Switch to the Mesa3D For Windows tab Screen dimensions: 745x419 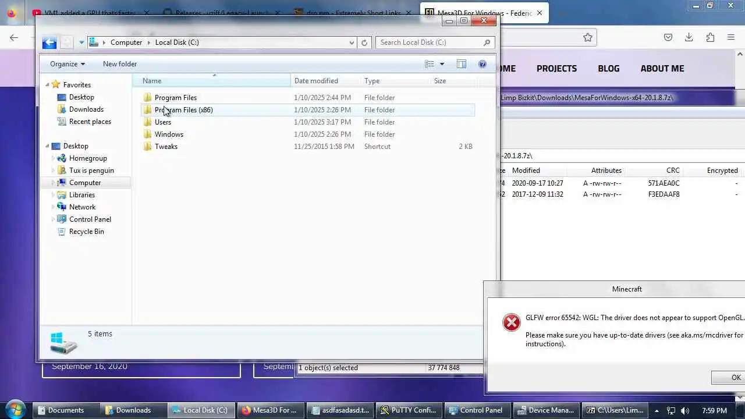pos(484,13)
